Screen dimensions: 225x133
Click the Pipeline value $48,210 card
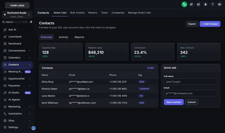click(107, 52)
